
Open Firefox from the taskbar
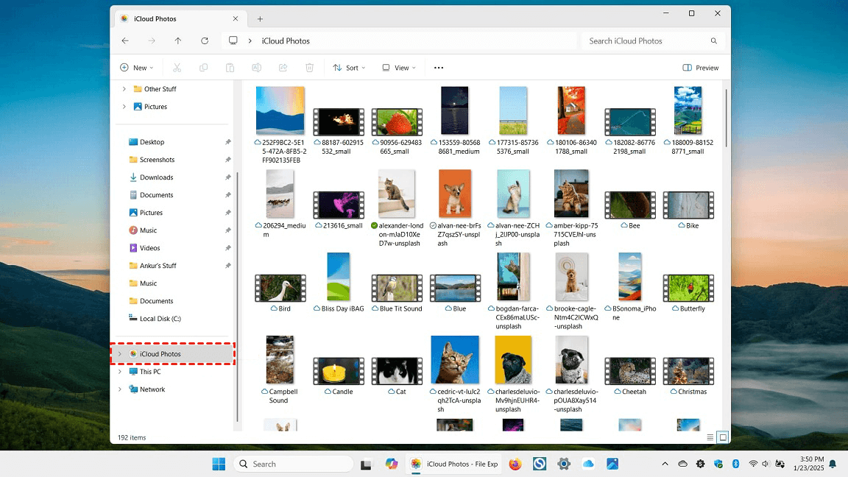515,464
